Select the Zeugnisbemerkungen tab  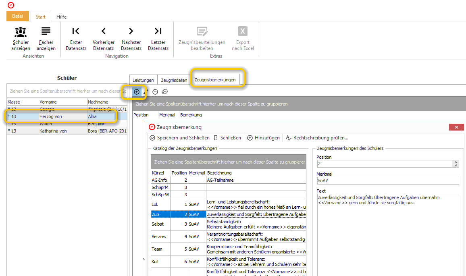click(215, 80)
